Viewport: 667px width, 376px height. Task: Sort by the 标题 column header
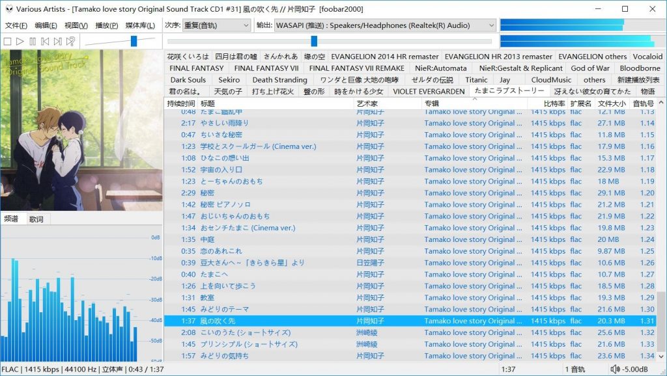click(x=276, y=103)
